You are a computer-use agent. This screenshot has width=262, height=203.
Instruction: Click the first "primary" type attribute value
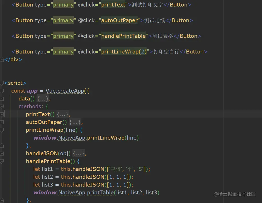point(63,5)
